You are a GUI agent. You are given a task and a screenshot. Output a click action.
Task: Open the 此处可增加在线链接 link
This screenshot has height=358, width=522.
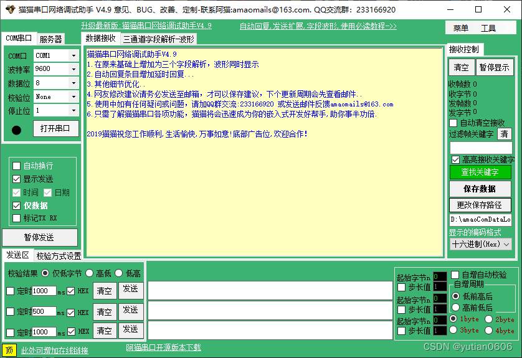point(55,351)
